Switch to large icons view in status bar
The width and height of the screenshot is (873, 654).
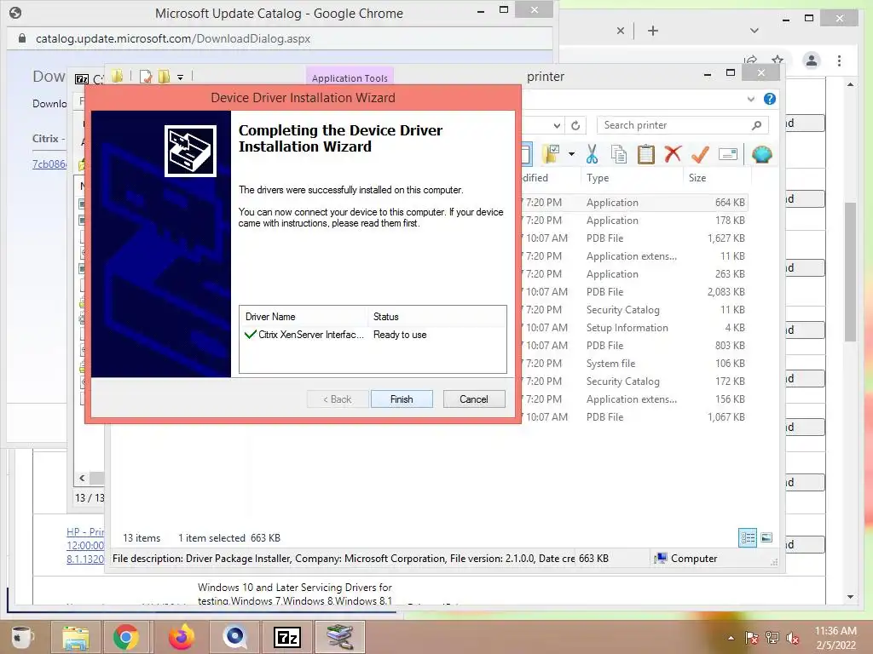click(766, 537)
